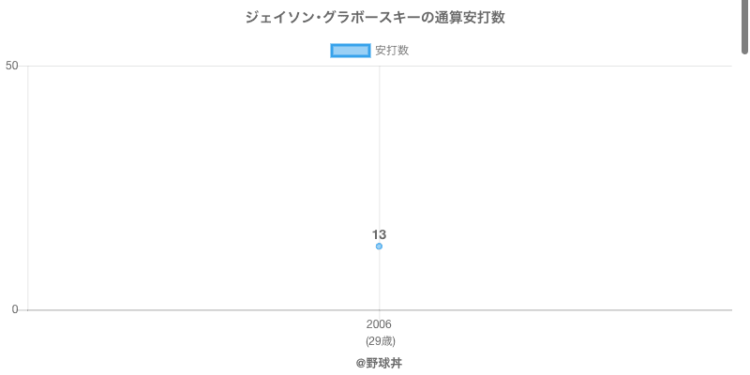
Task: Click empty plot area right of the data point
Action: 562,187
